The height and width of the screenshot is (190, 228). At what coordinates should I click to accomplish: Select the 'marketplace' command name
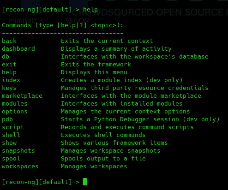click(22, 96)
